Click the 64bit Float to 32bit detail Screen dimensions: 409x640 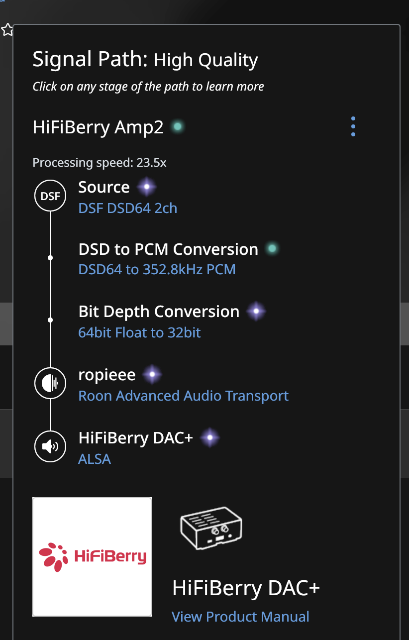click(140, 332)
